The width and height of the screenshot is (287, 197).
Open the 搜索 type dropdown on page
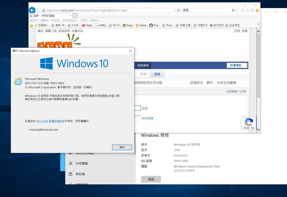[x=144, y=74]
